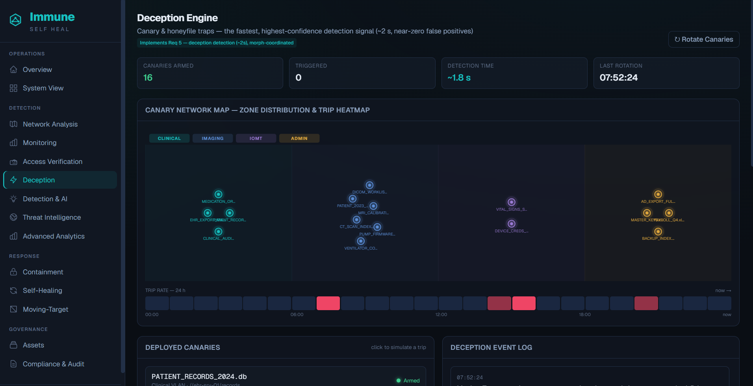Image resolution: width=753 pixels, height=386 pixels.
Task: Click the Threat Intelligence globe icon
Action: pos(13,217)
